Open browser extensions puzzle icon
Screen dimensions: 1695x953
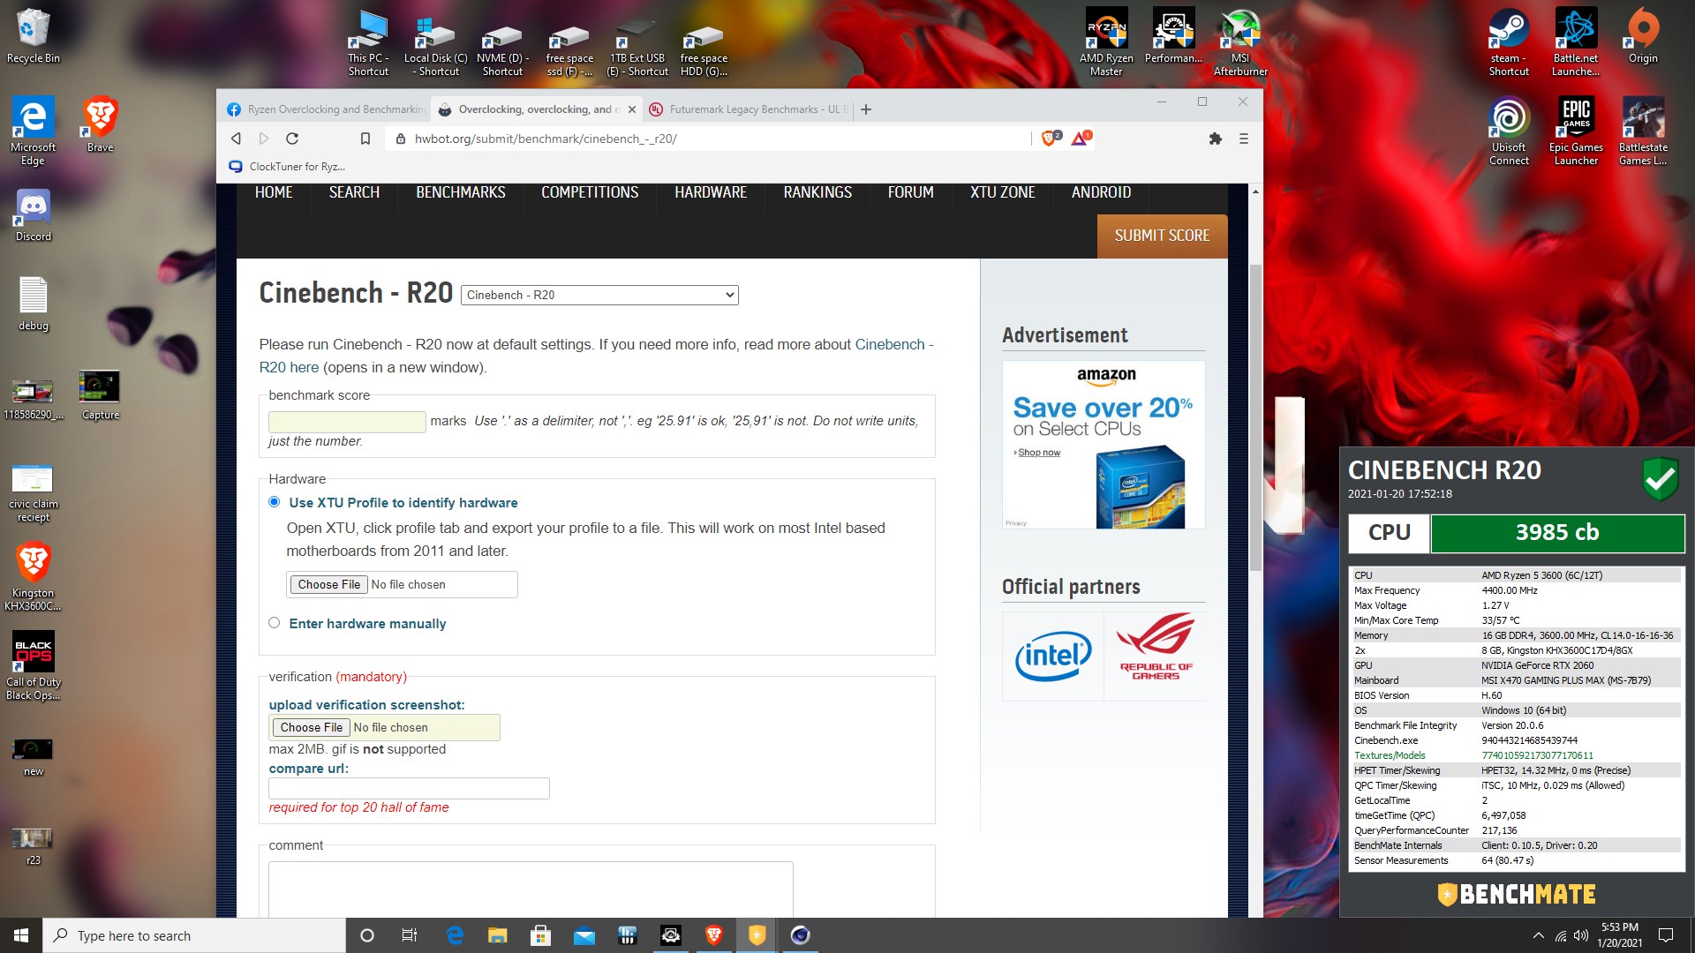1216,139
